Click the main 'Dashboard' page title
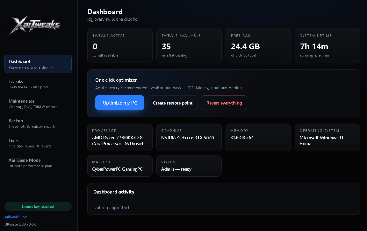This screenshot has height=231, width=367. (x=105, y=12)
